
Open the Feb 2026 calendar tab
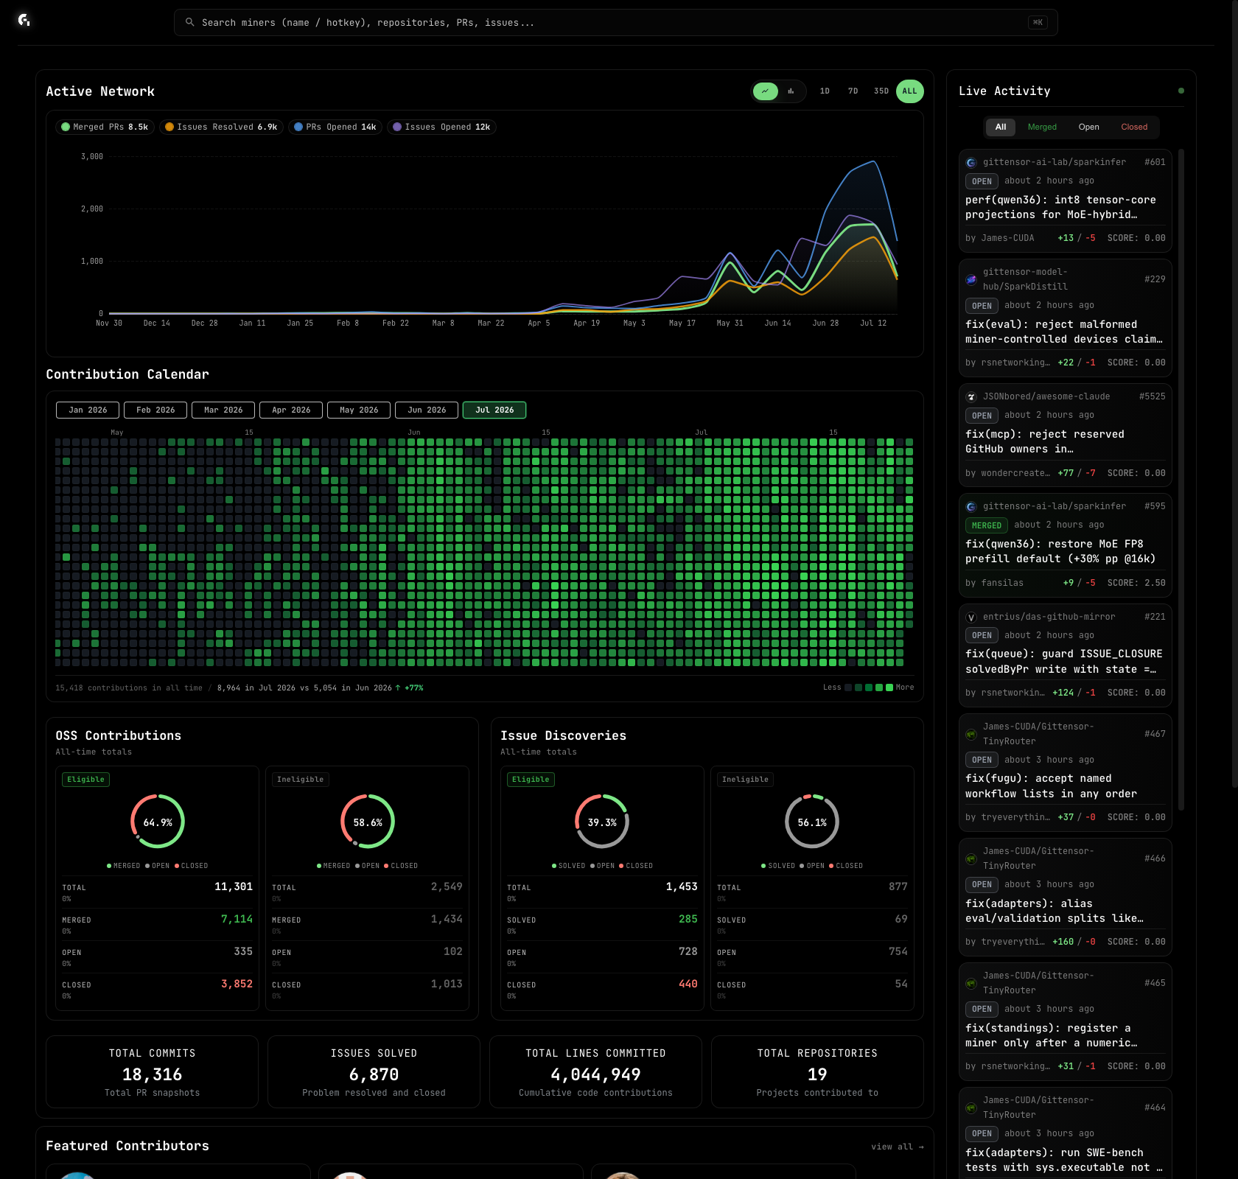(x=155, y=410)
